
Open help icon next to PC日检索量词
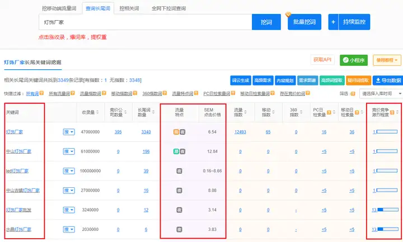[x=233, y=93]
